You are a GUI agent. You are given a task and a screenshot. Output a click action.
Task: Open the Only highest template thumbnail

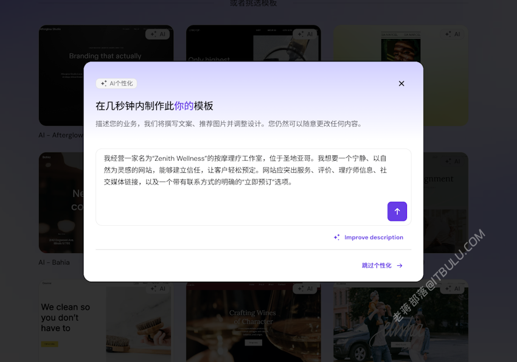click(253, 43)
